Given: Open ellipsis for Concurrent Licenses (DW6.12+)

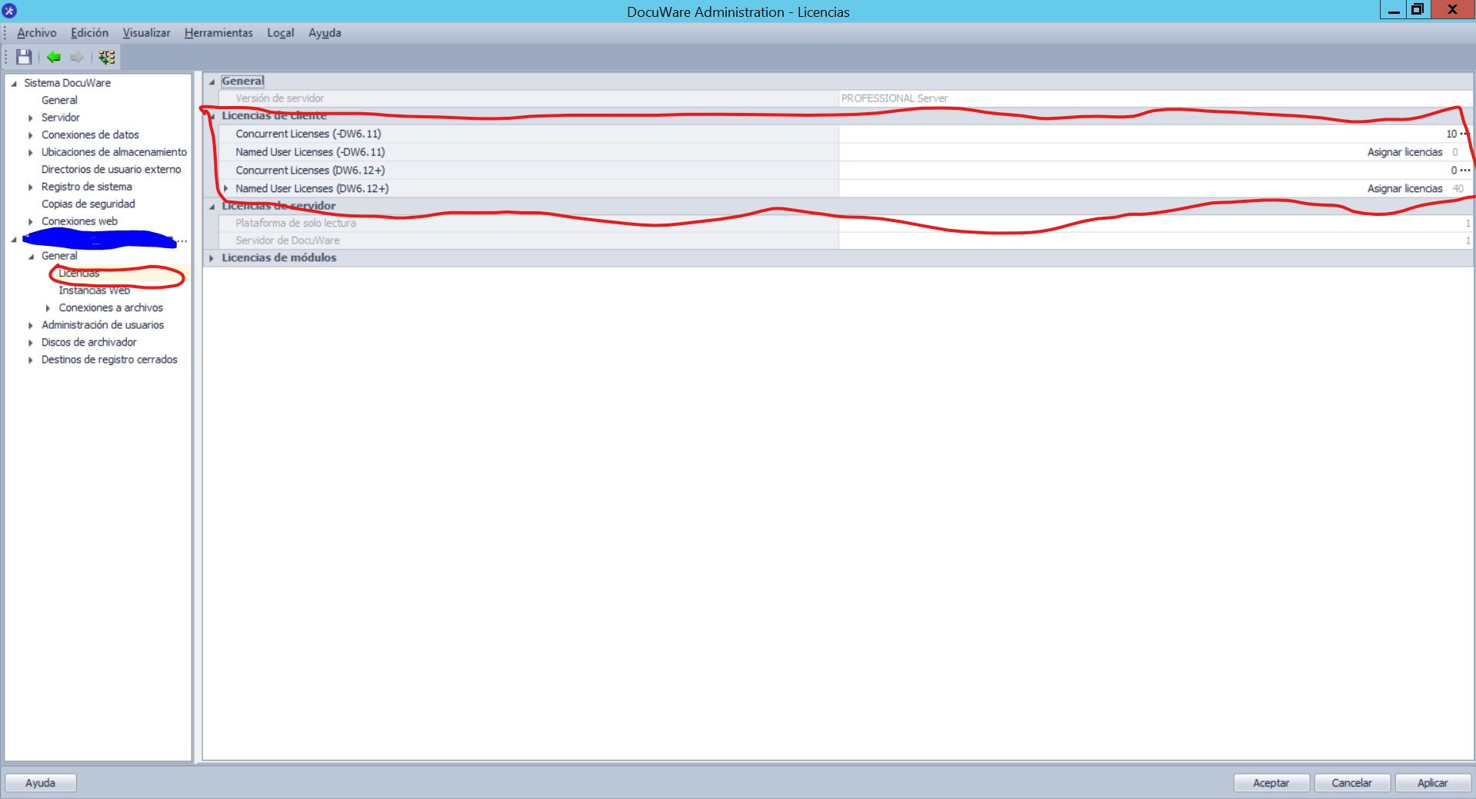Looking at the screenshot, I should 1464,171.
